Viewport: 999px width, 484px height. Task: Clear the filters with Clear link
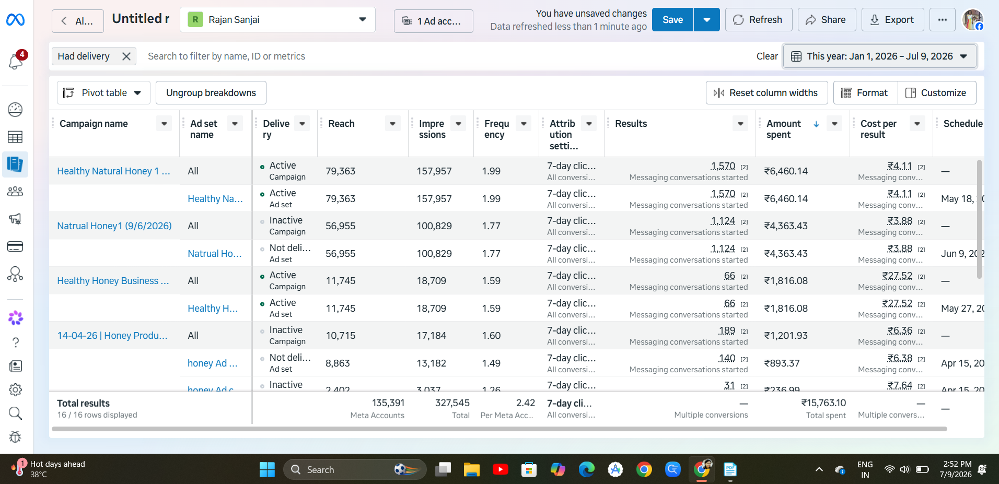click(767, 56)
